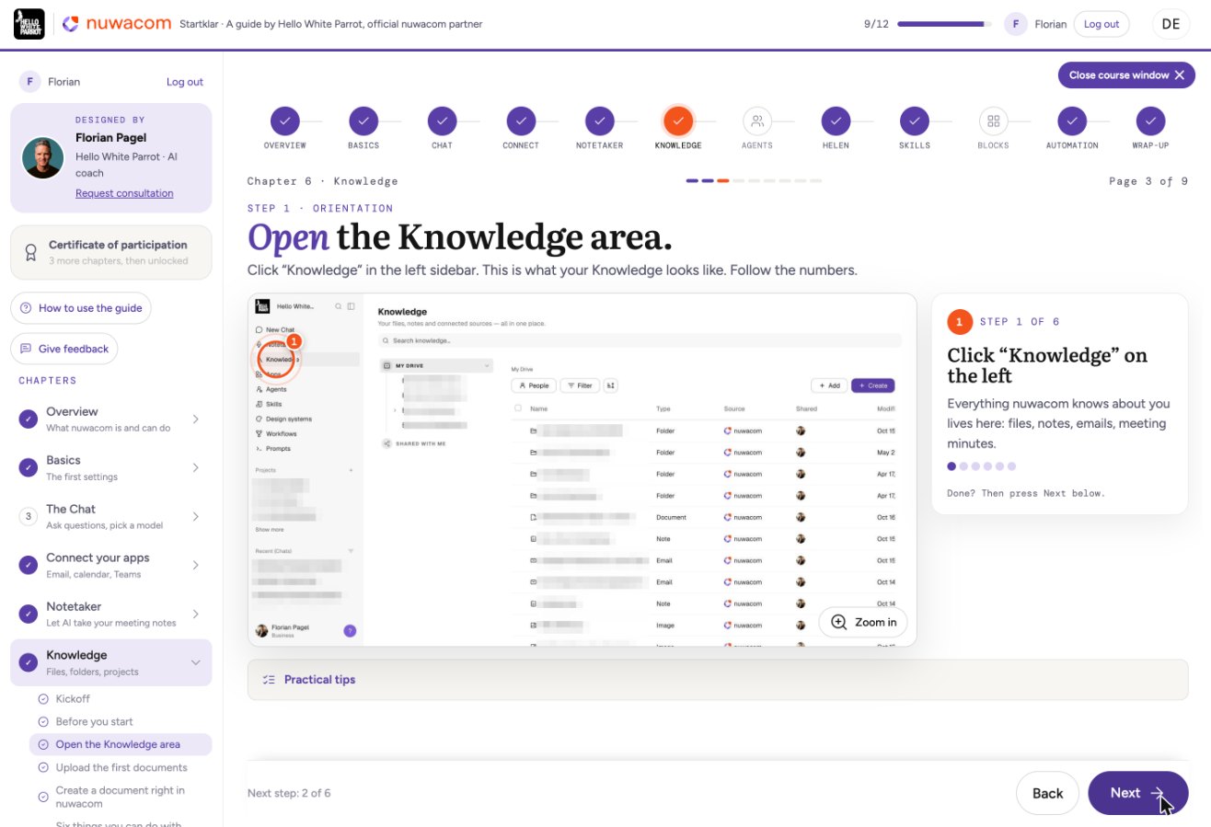
Task: Click Florian's avatar in the top bar
Action: (1016, 24)
